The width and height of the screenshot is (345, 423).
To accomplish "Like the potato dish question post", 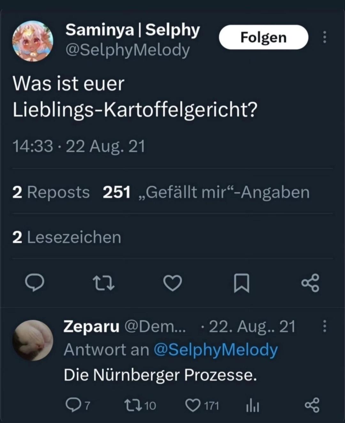I will (x=172, y=283).
